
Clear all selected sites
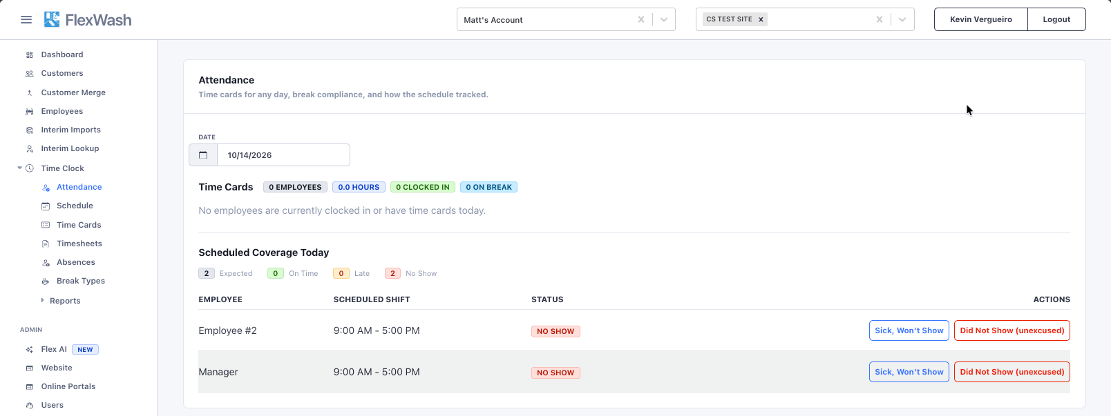(x=880, y=20)
